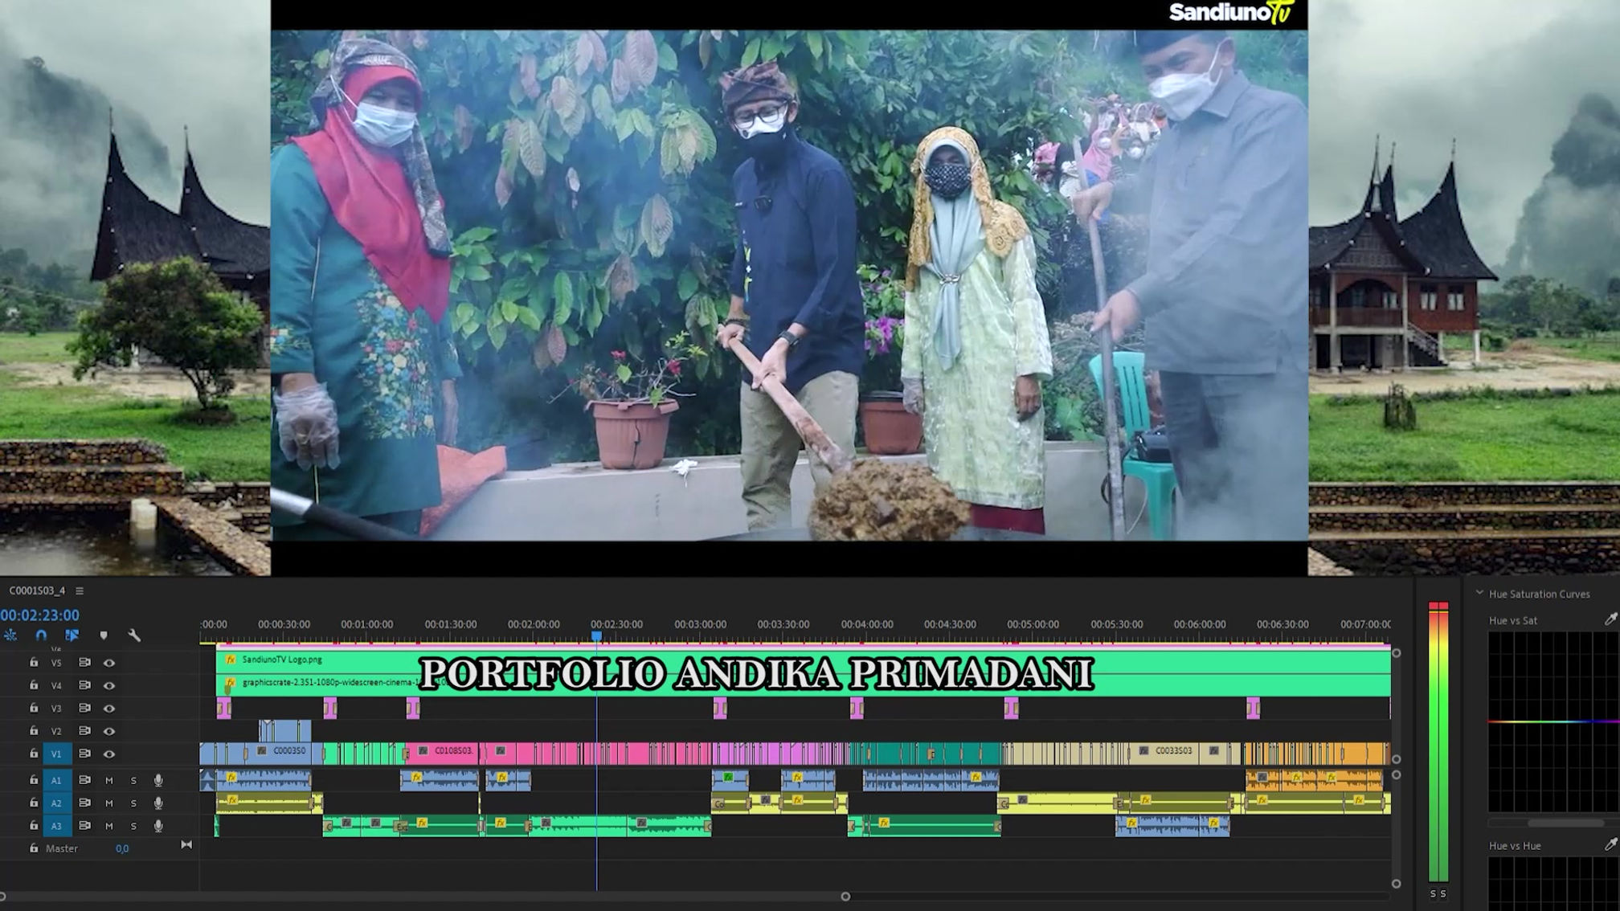
Task: Toggle insert sequences as nests icon
Action: coord(10,635)
